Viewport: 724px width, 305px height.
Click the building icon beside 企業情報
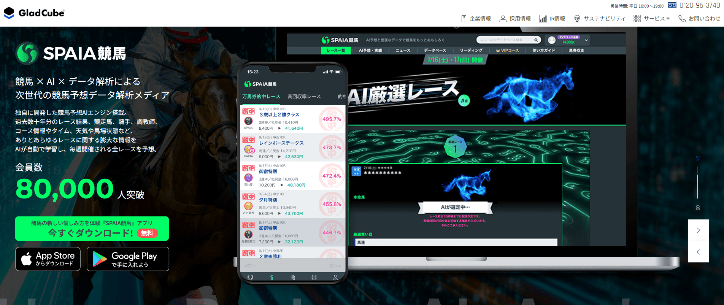point(464,19)
